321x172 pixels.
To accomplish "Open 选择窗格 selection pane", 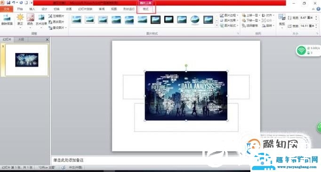I will 250,25.
